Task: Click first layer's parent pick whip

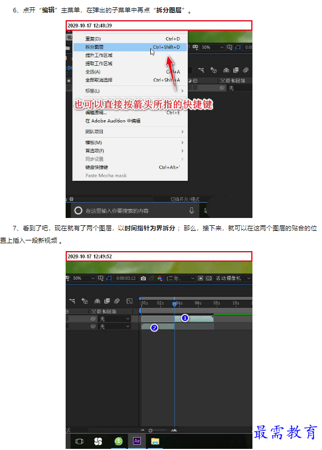Action: point(93,319)
